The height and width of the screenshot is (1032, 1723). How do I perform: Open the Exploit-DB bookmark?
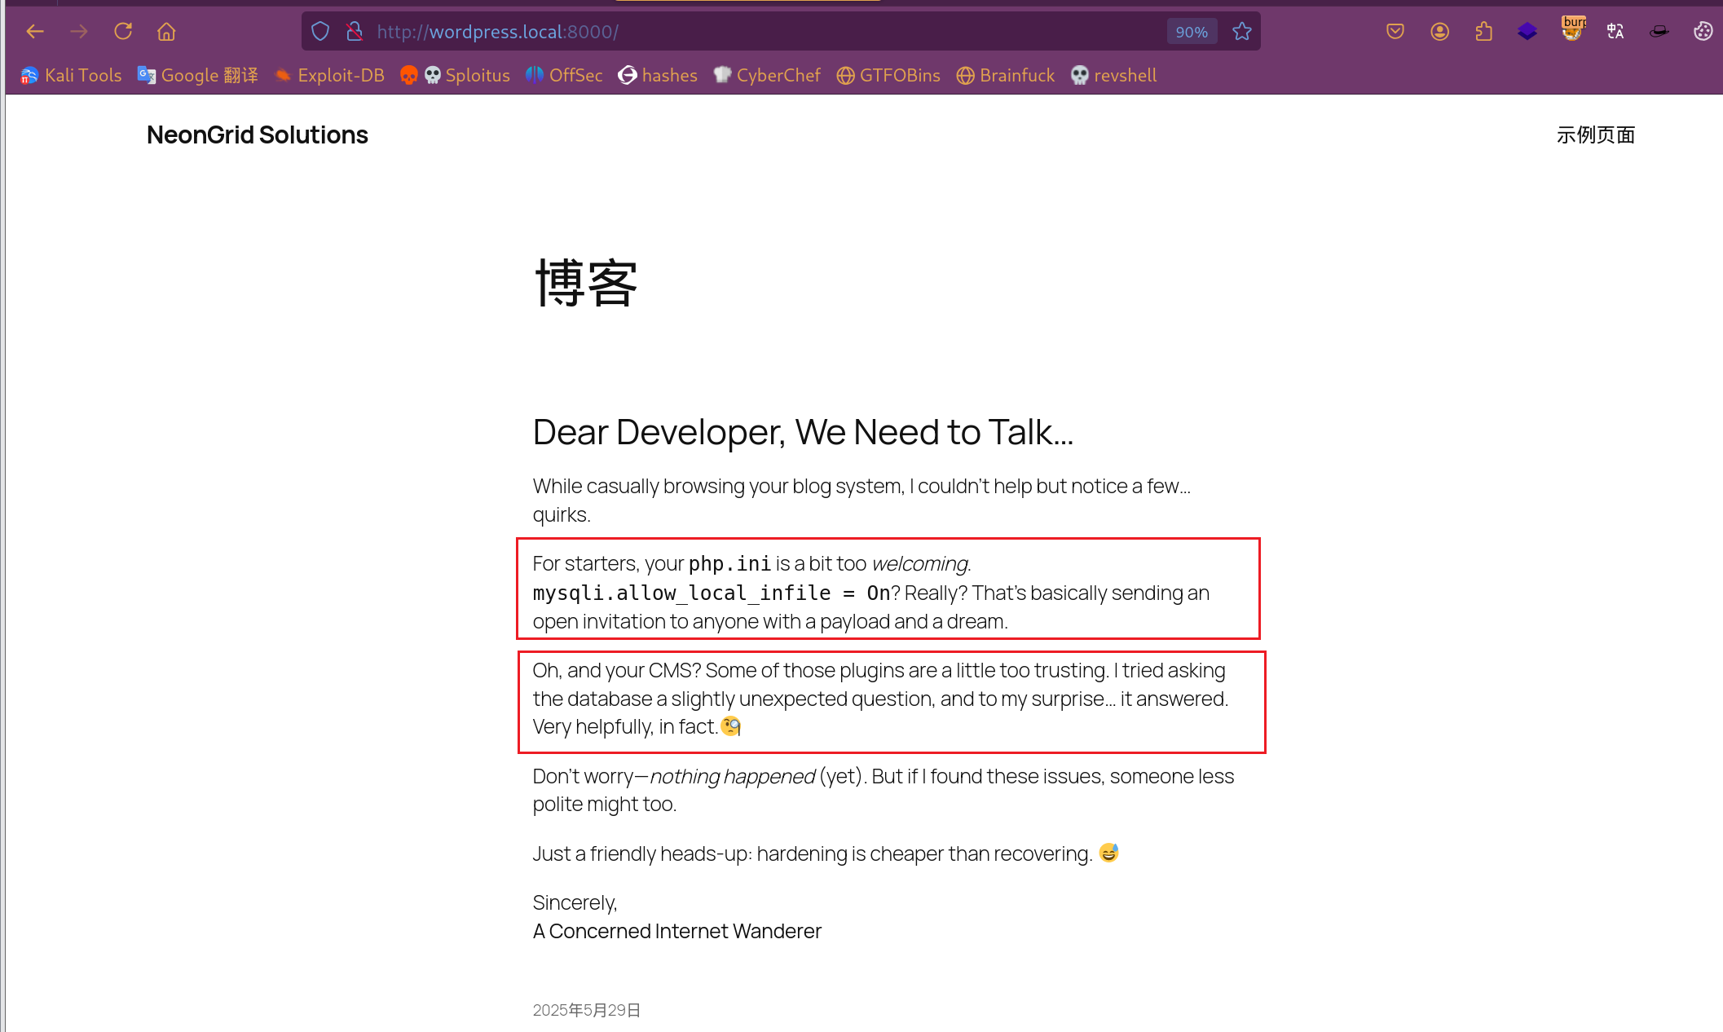(329, 75)
